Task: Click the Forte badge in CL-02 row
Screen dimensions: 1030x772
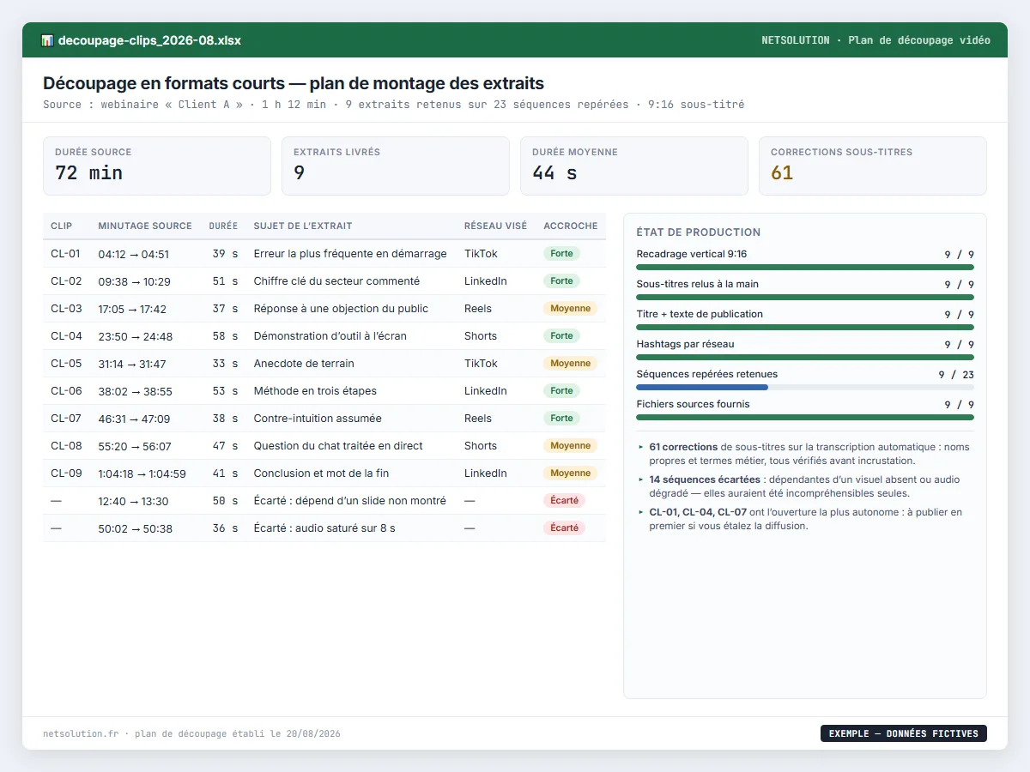Action: [561, 281]
